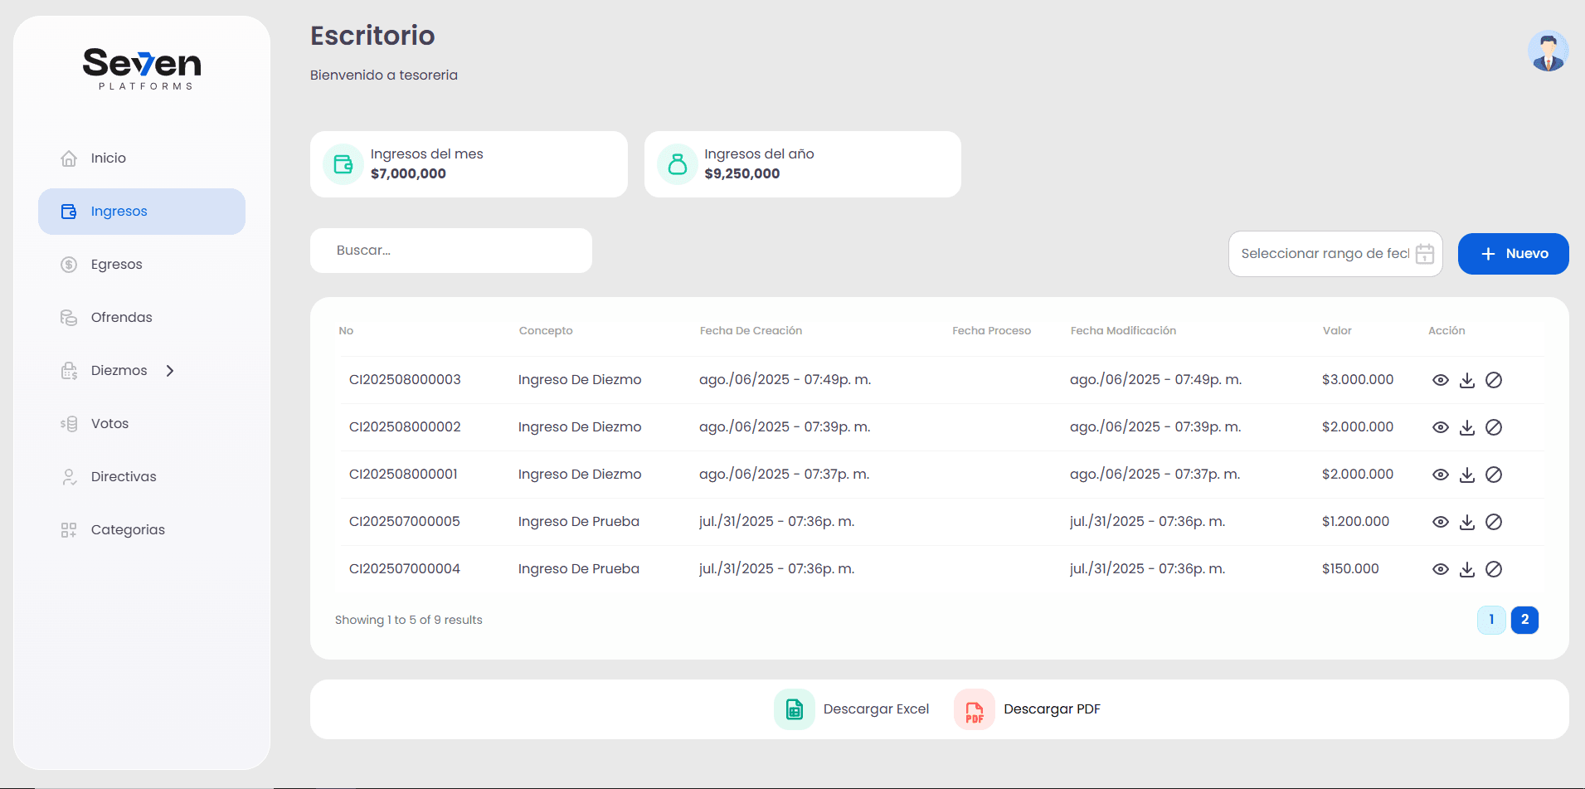Open the Diezmos menu item
The width and height of the screenshot is (1585, 789).
tap(142, 371)
